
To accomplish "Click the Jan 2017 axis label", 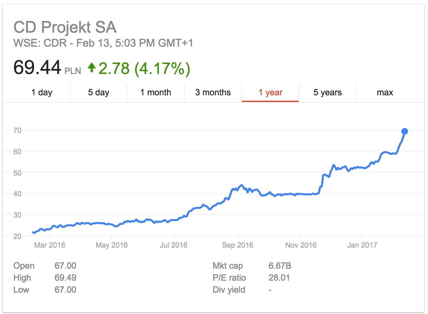I will [x=362, y=245].
